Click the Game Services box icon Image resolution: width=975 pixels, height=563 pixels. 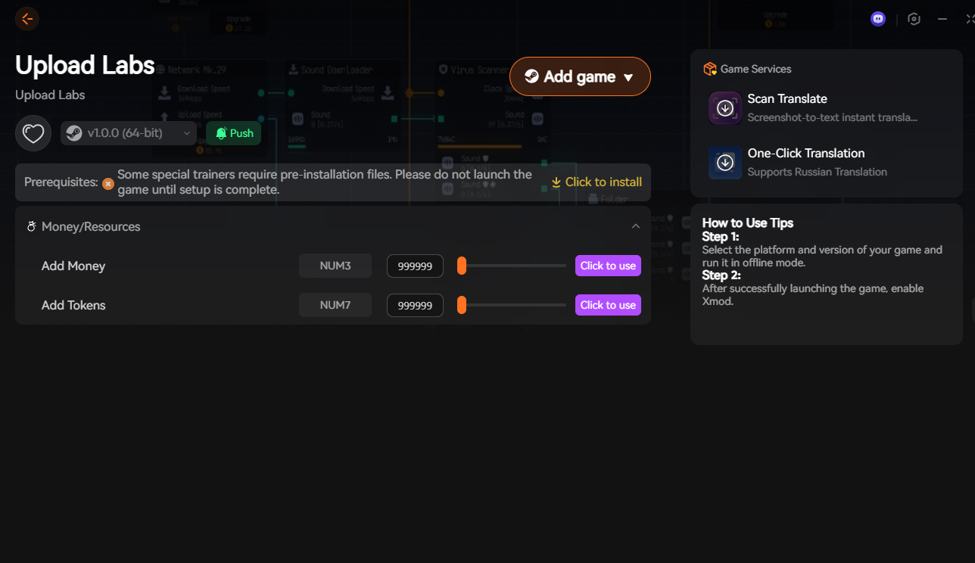click(x=709, y=69)
